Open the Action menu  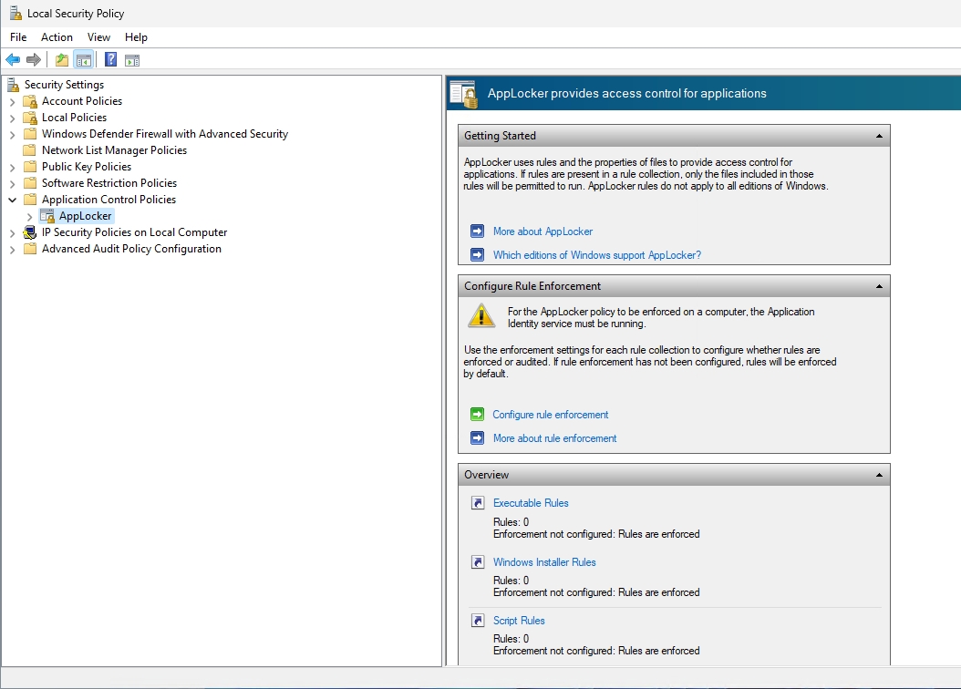point(57,37)
